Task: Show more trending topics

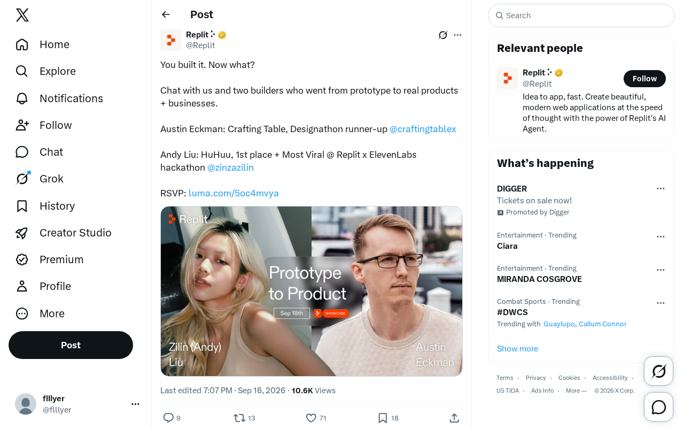Action: (517, 349)
